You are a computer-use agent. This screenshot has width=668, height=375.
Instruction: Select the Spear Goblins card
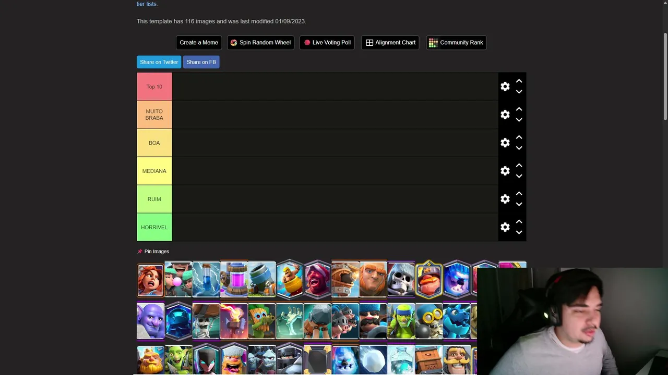401,321
